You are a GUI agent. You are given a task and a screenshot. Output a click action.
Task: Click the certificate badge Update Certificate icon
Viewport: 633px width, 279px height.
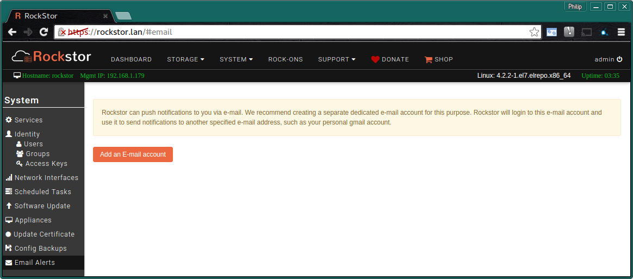tap(8, 234)
